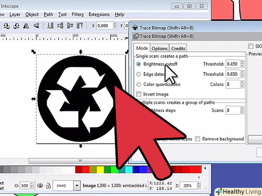Toggle current layer visibility eye icon
The image size is (262, 196).
[x=40, y=186]
